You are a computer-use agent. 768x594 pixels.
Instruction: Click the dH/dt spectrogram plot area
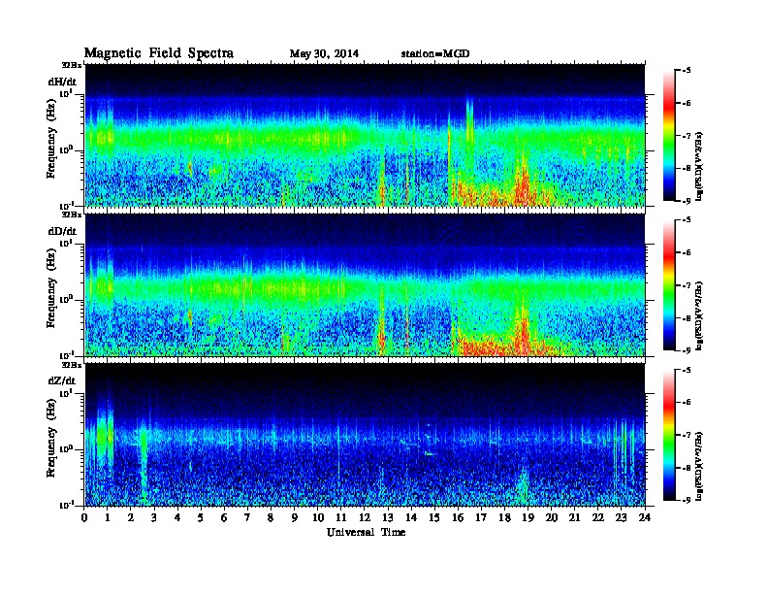(x=365, y=135)
